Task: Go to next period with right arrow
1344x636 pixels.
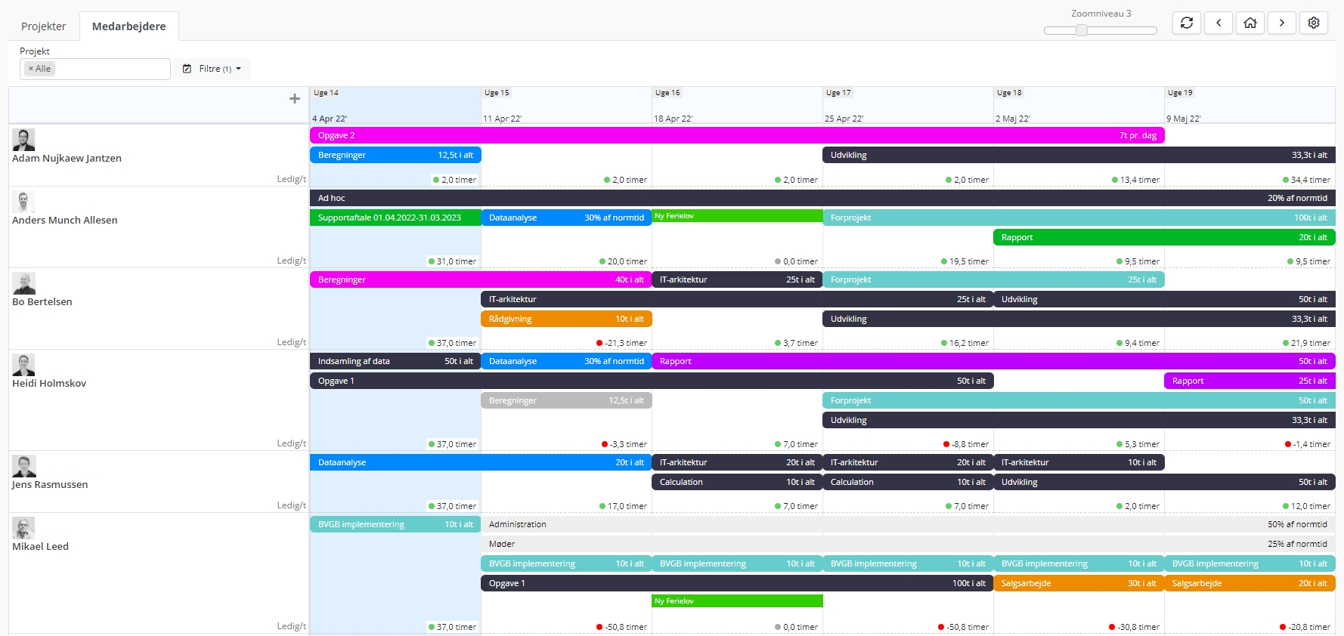Action: [x=1282, y=23]
